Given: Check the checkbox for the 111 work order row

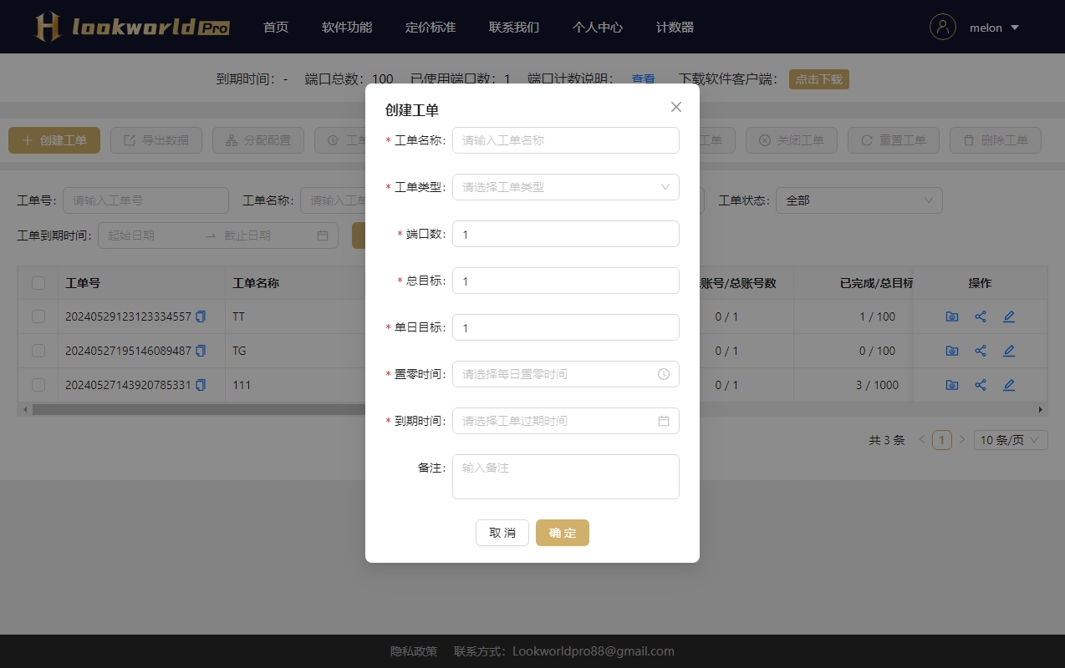Looking at the screenshot, I should pos(38,385).
